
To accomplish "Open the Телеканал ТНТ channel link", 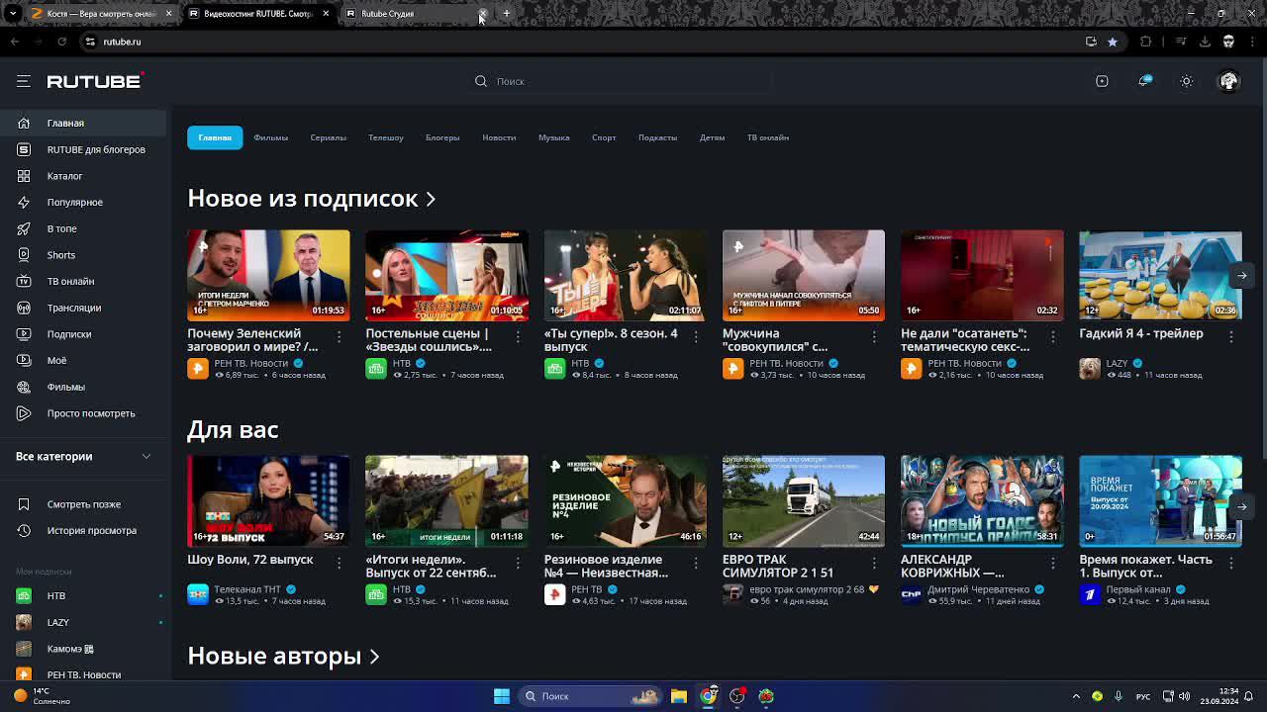I will [247, 589].
